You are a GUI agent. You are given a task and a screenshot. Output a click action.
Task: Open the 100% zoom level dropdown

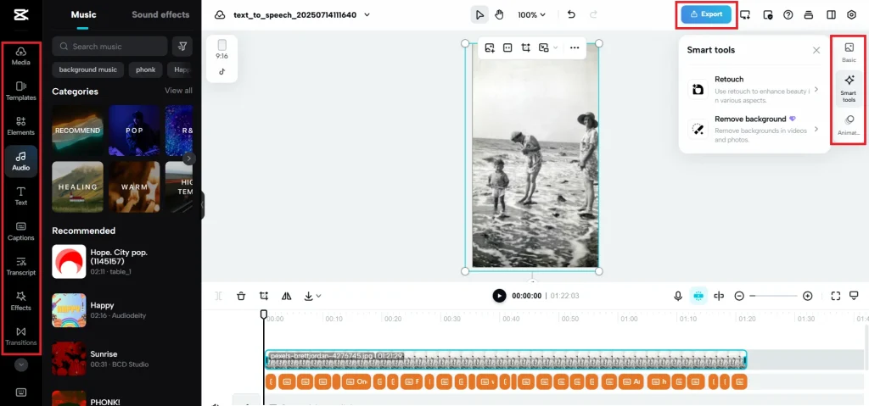(x=532, y=14)
